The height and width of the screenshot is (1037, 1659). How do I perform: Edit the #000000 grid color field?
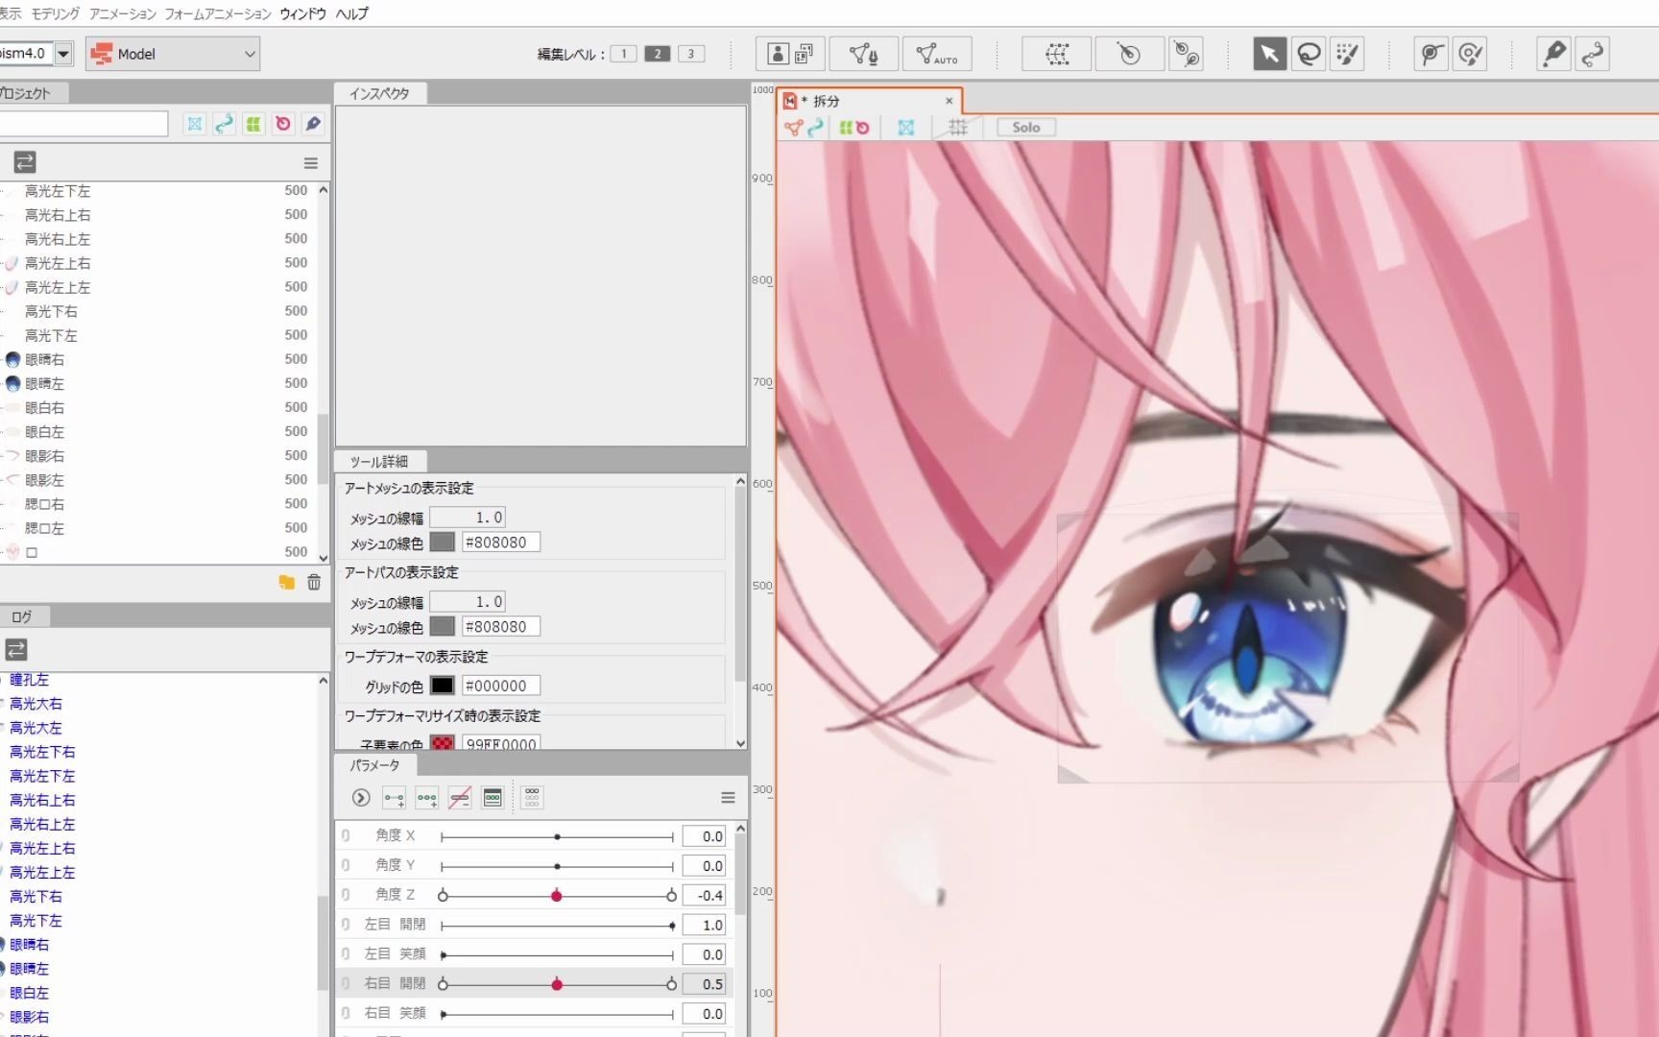500,686
